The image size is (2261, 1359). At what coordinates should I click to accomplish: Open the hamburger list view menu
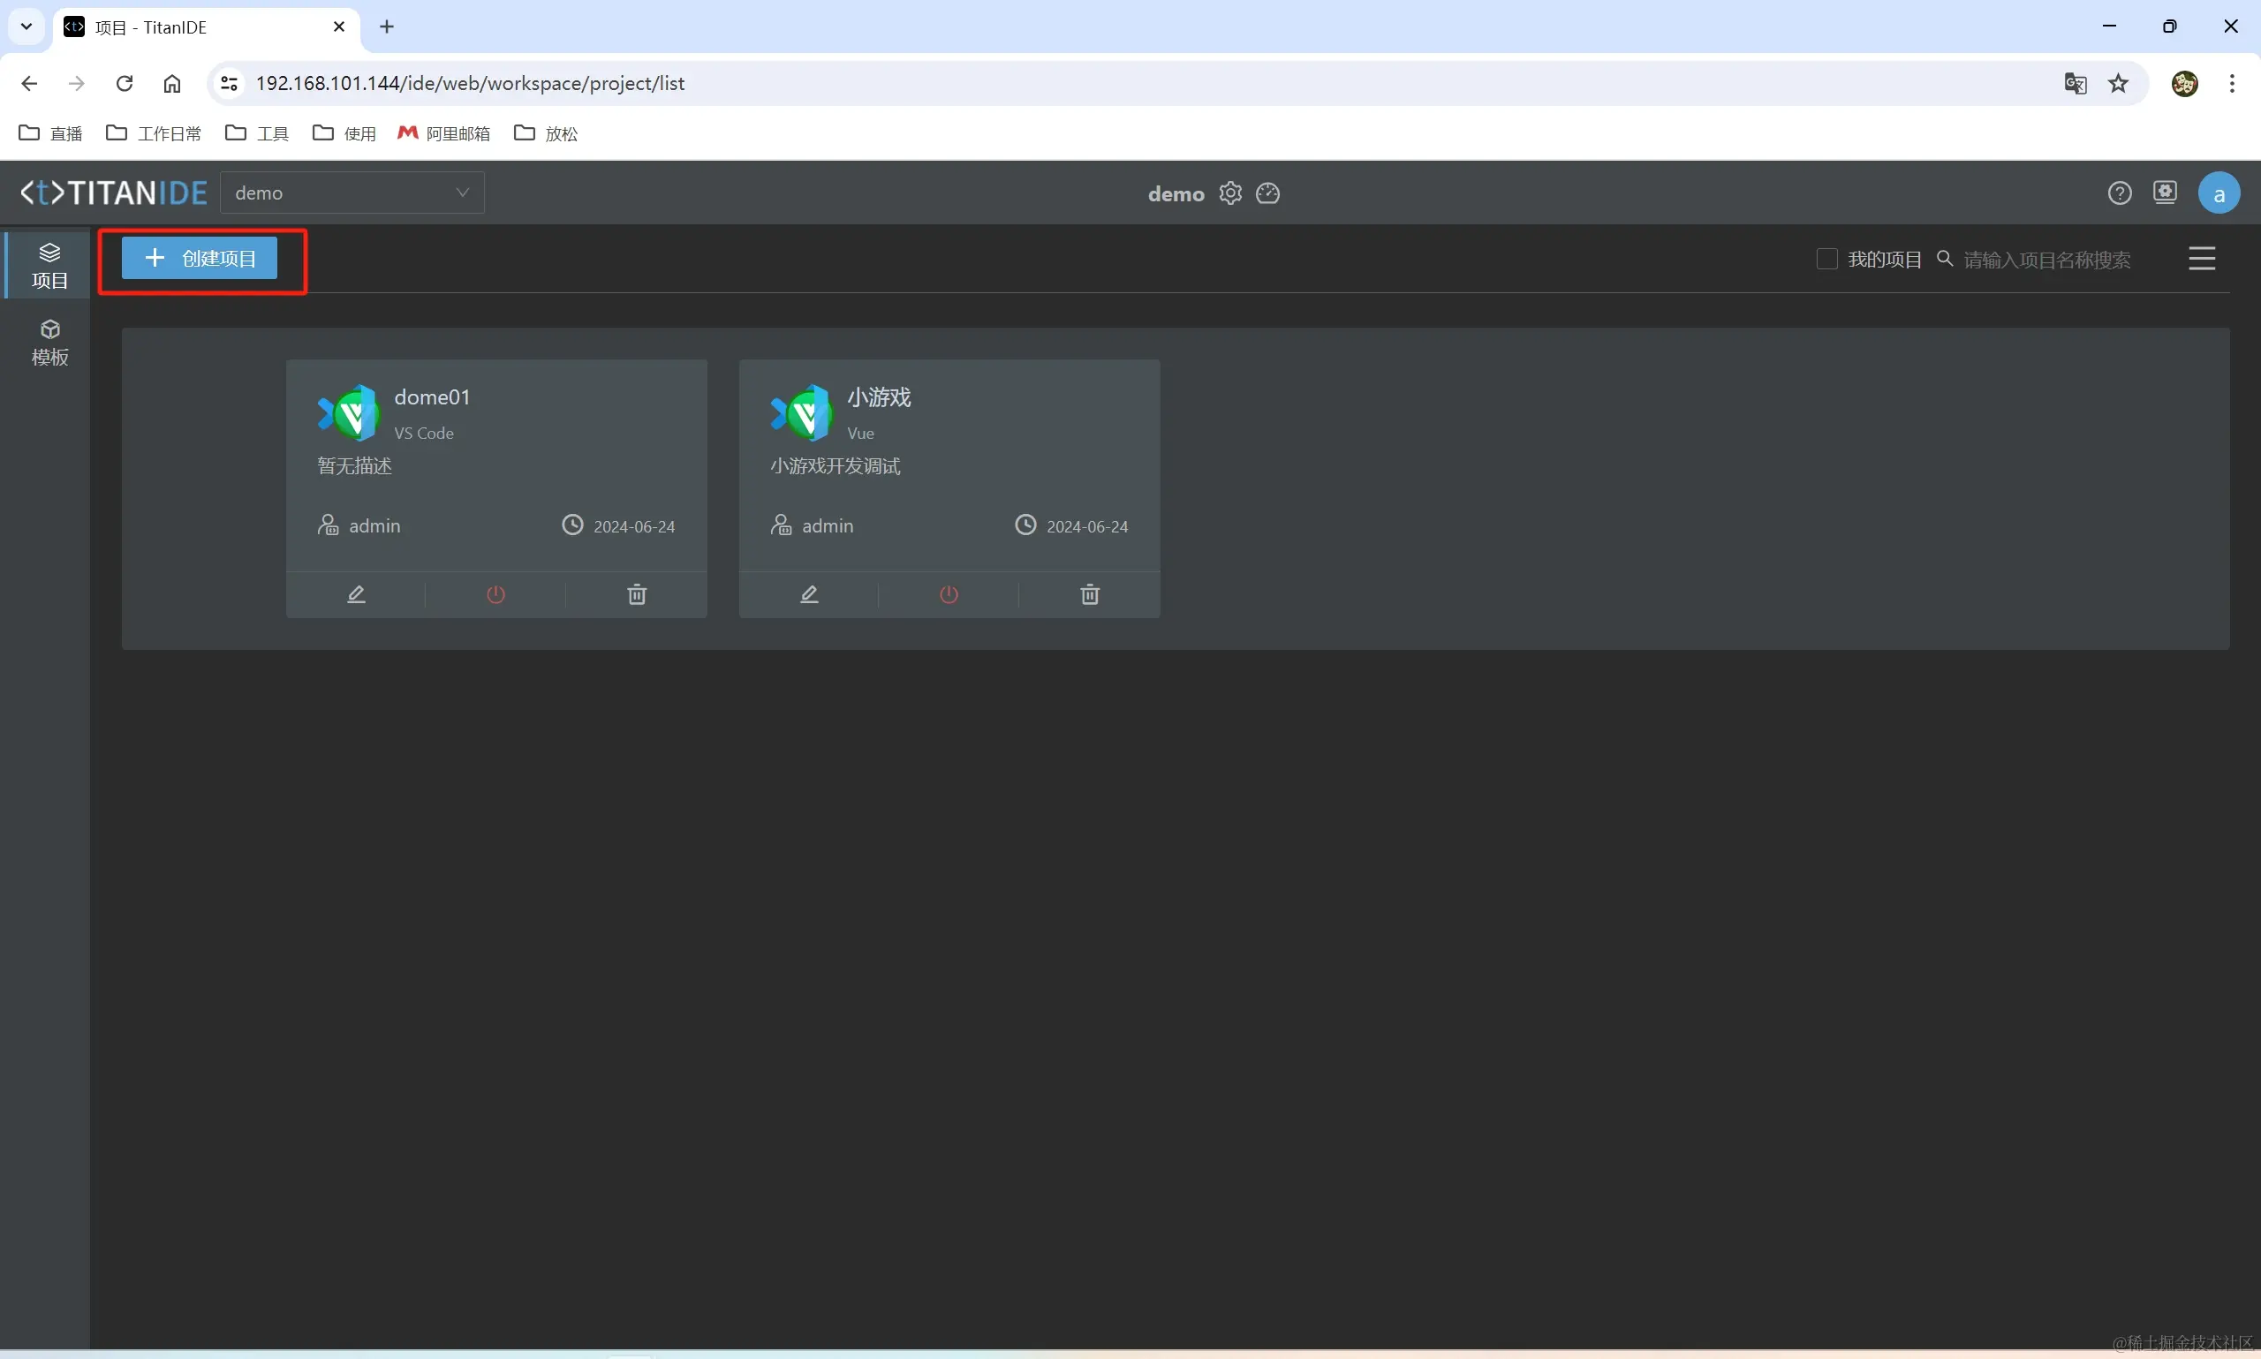tap(2202, 259)
